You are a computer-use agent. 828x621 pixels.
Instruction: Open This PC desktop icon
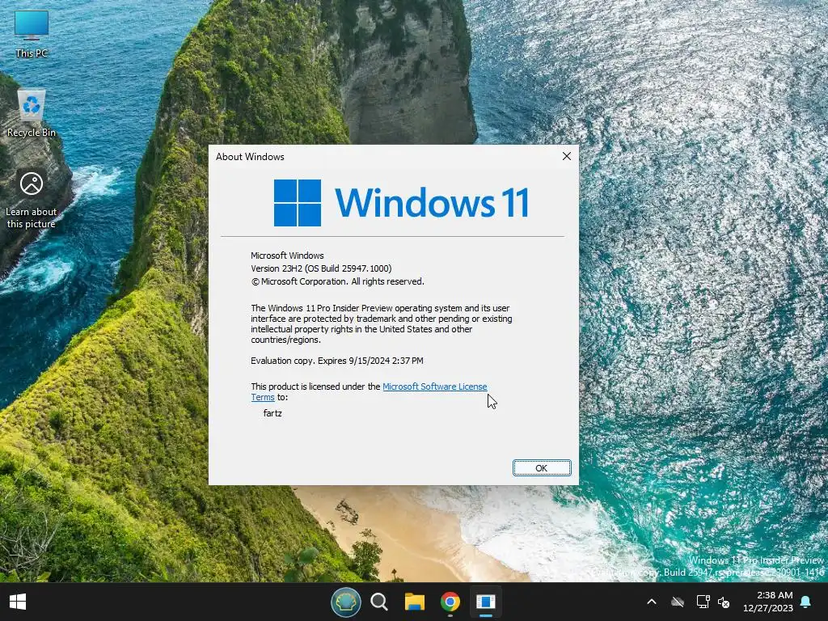[32, 33]
